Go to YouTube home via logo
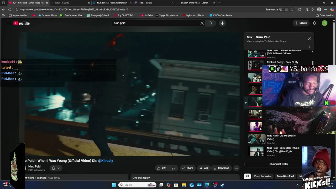The width and height of the screenshot is (336, 189). pos(22,23)
